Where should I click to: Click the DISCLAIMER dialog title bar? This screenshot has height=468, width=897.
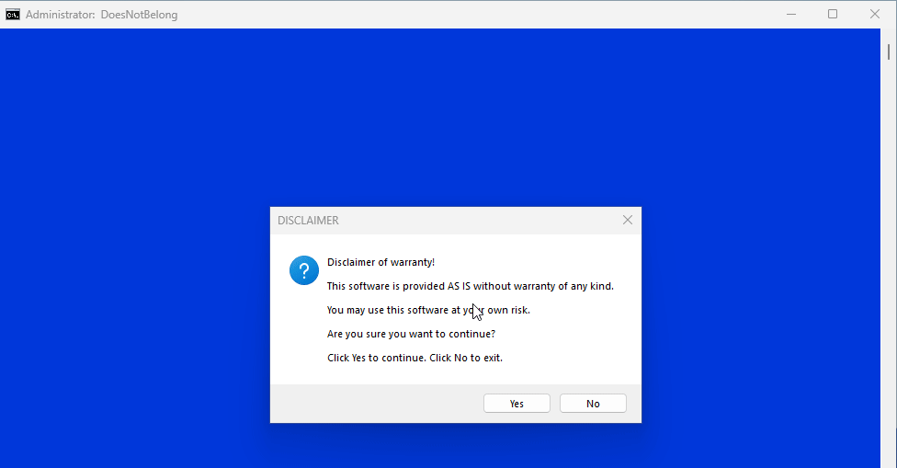[x=441, y=221]
